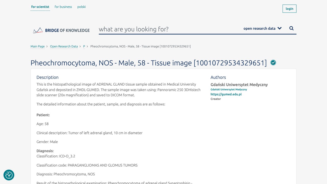Click the current page breadcrumb text
Image resolution: width=327 pixels, height=184 pixels.
tap(141, 47)
